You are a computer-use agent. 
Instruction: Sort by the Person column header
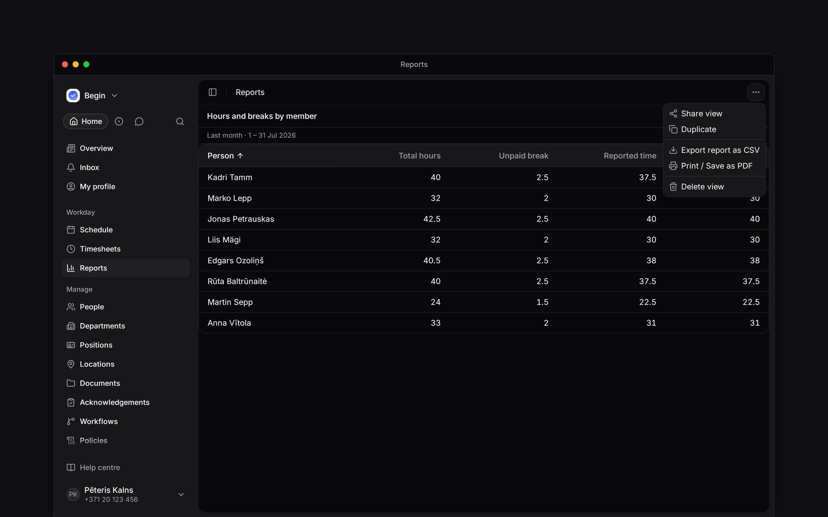click(225, 156)
